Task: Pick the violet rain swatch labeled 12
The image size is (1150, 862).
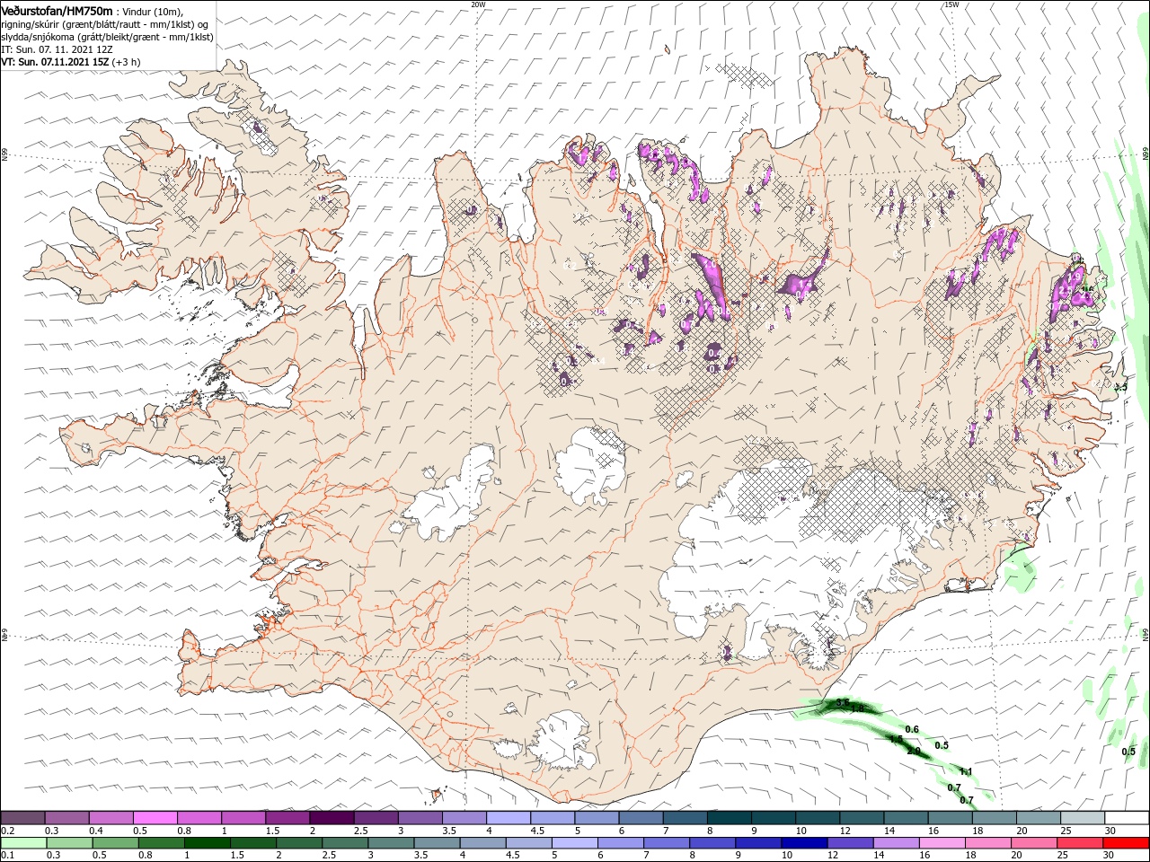Action: (849, 843)
